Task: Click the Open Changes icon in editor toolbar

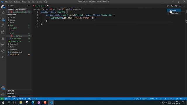Action: point(176,6)
